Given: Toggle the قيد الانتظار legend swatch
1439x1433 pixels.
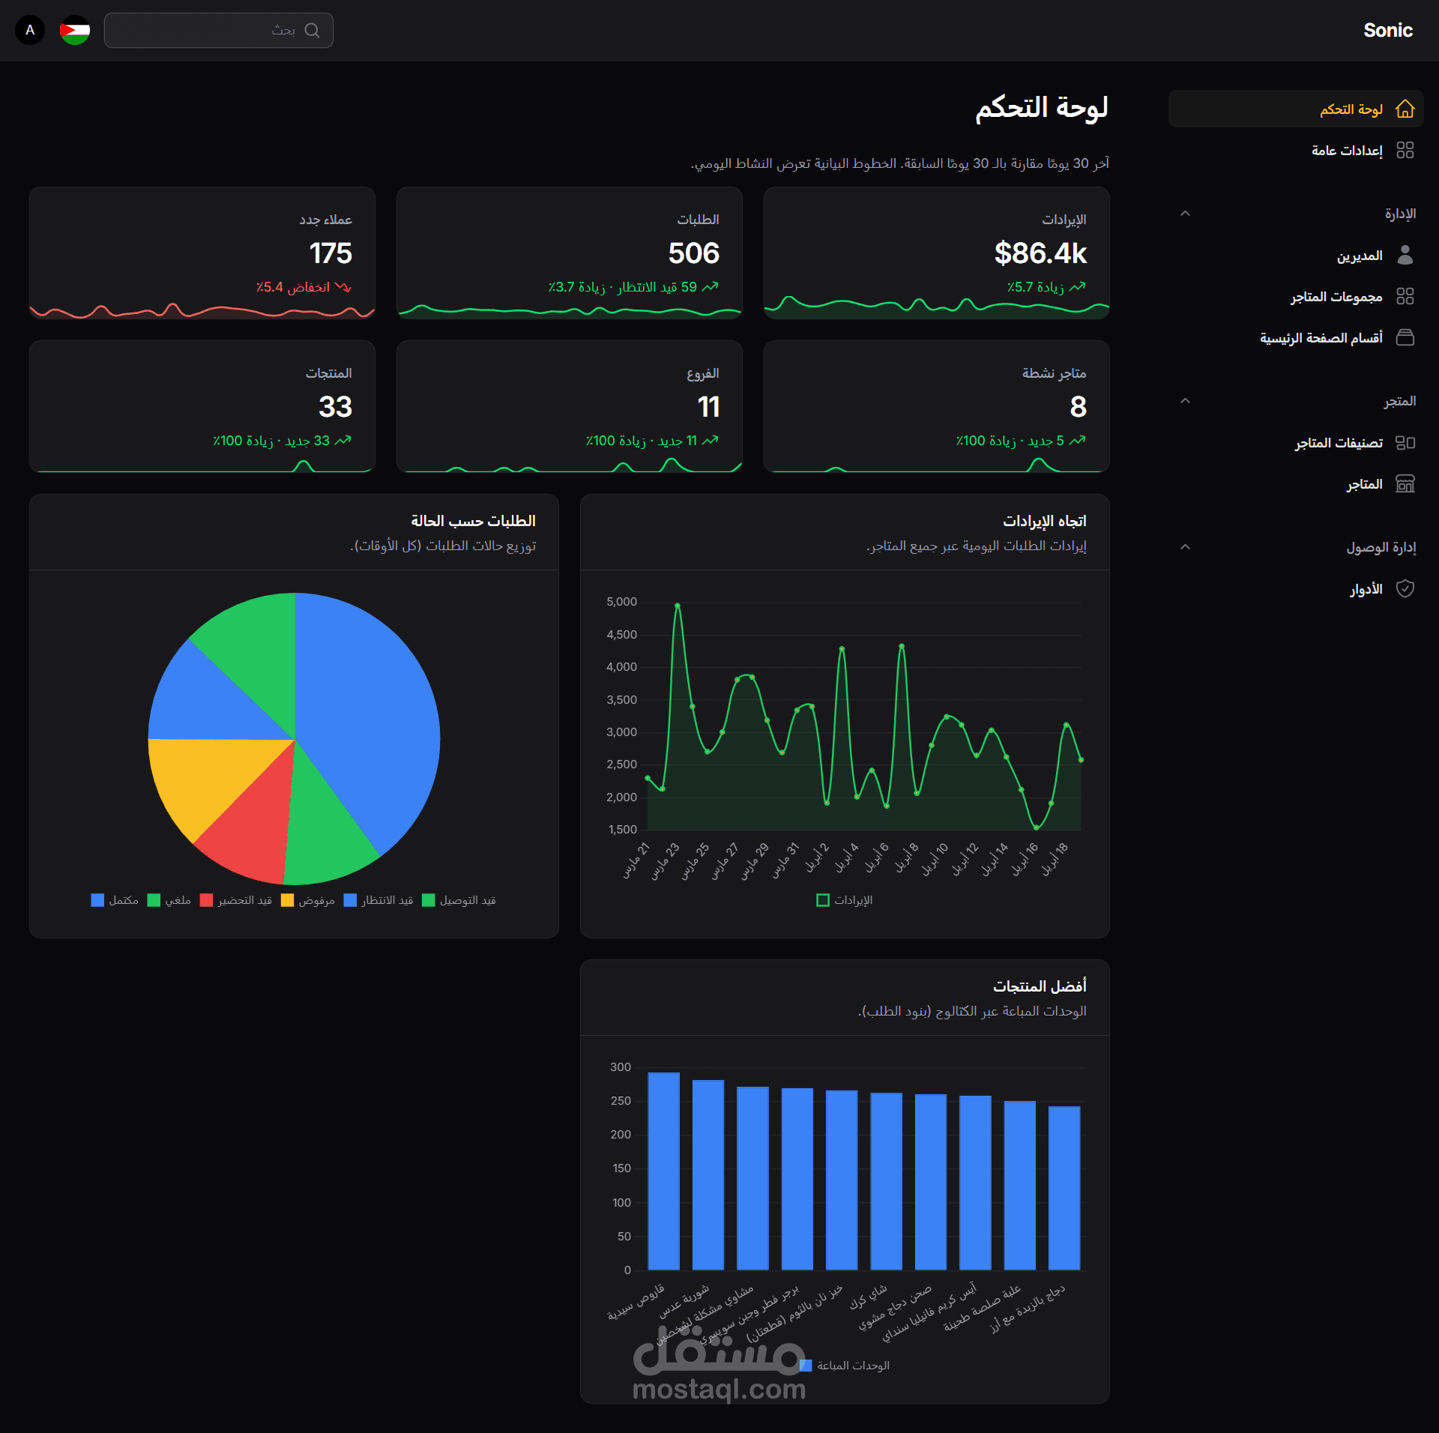Looking at the screenshot, I should pos(350,900).
